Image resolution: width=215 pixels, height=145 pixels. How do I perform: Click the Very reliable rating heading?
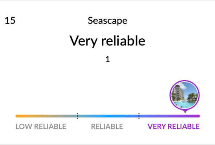click(x=107, y=41)
